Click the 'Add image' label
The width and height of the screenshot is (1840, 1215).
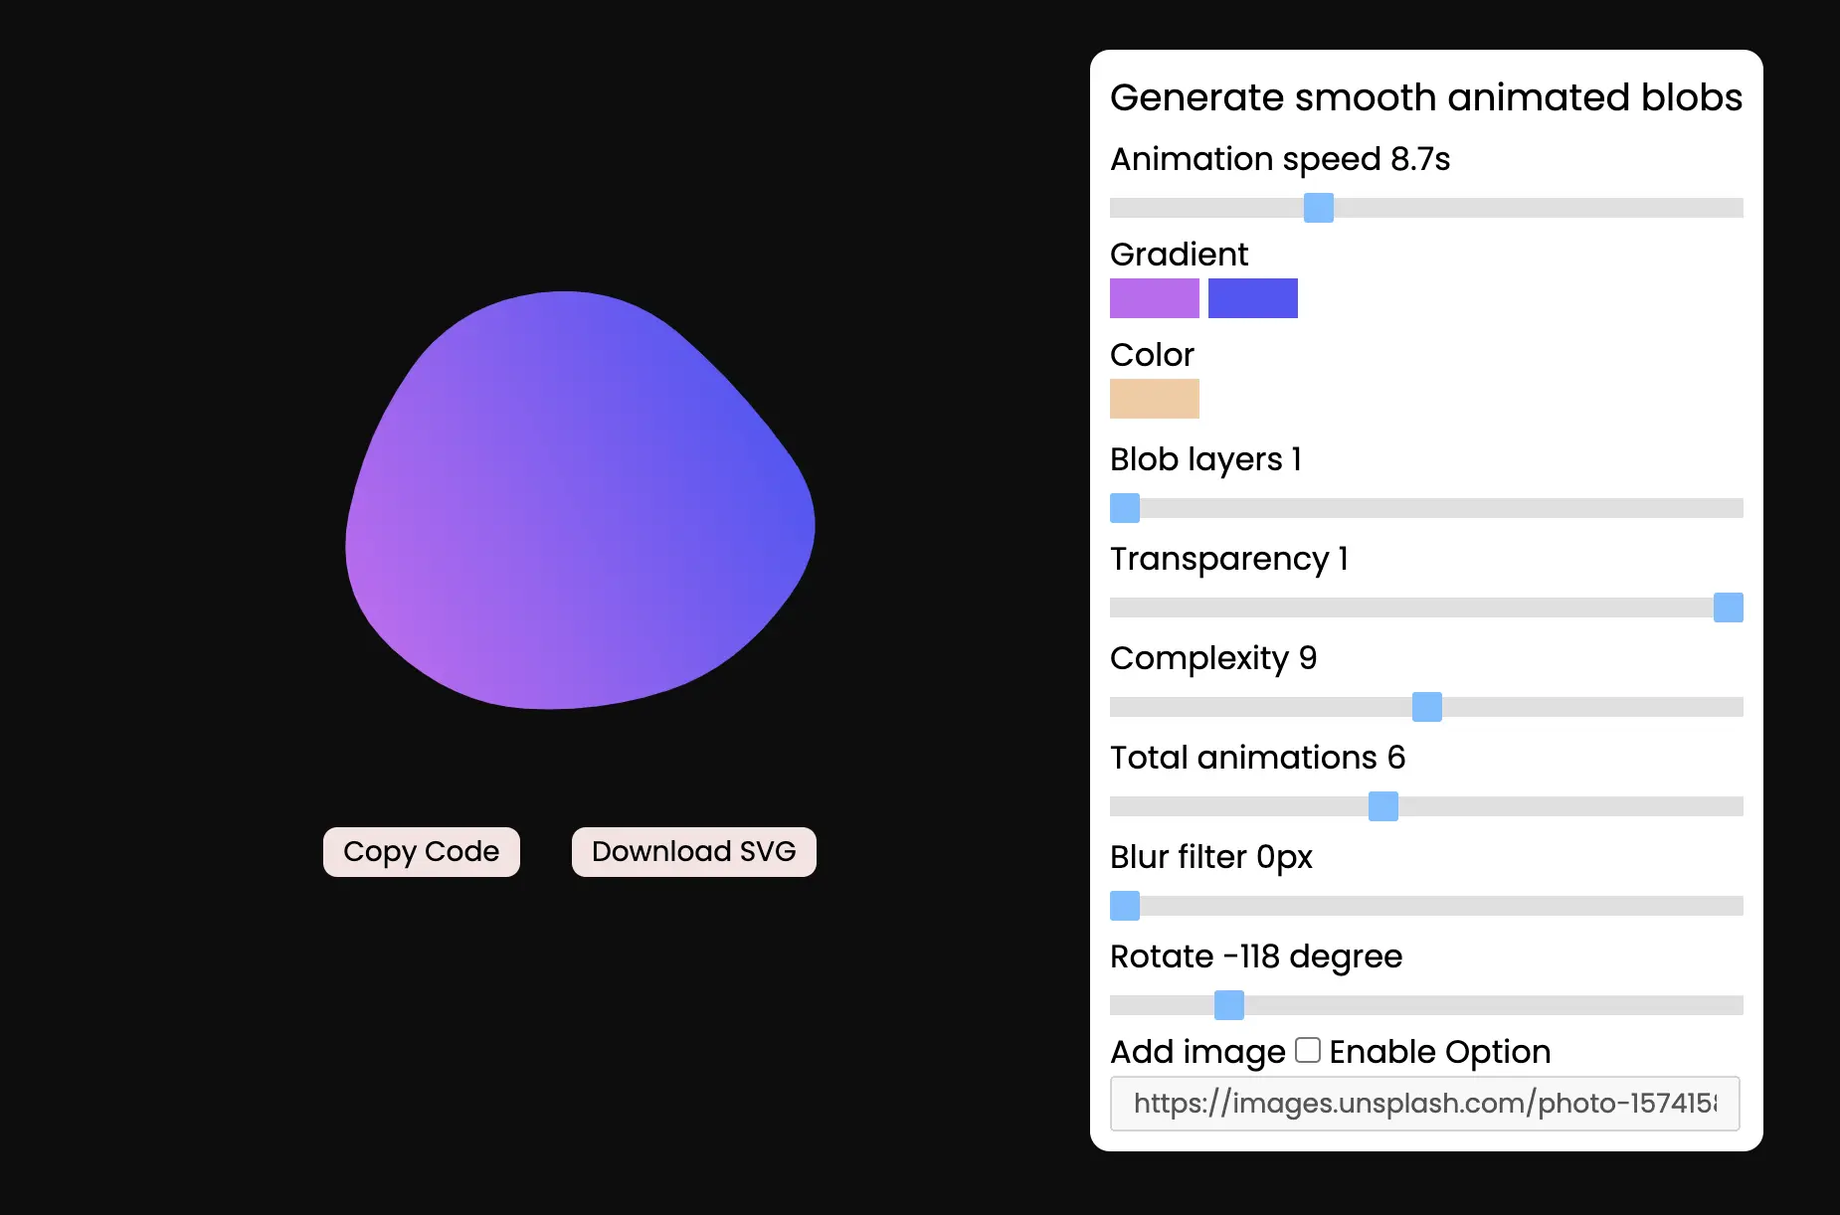coord(1196,1052)
